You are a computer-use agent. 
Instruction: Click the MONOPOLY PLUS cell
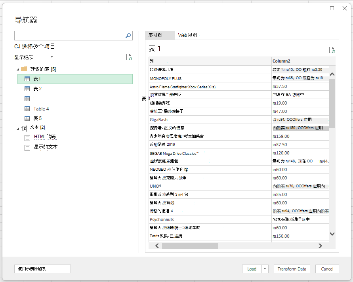pos(210,78)
